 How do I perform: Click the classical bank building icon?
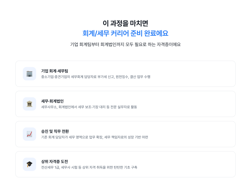(29, 104)
